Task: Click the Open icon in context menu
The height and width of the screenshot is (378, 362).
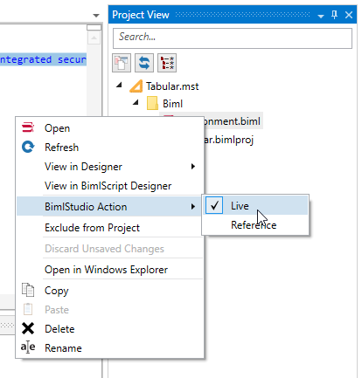Action: pyautogui.click(x=28, y=127)
